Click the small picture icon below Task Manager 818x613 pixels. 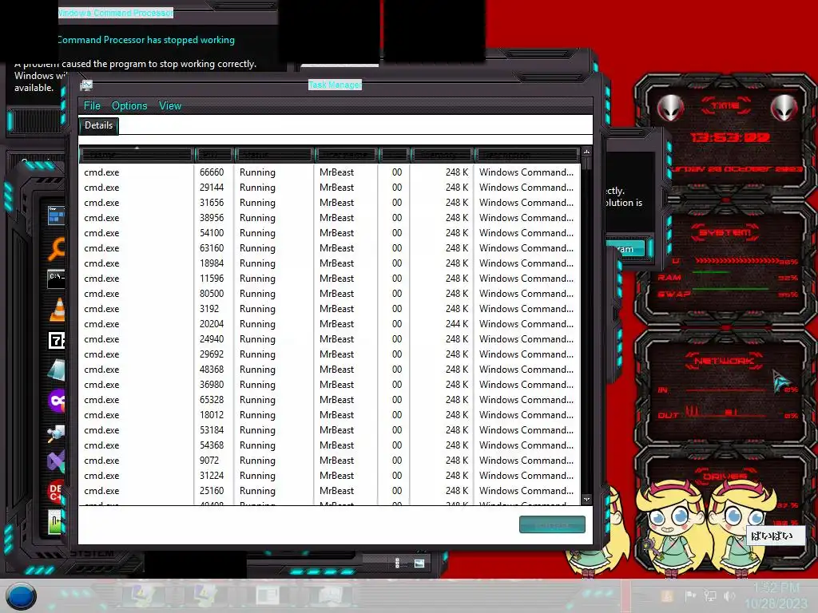[x=419, y=564]
